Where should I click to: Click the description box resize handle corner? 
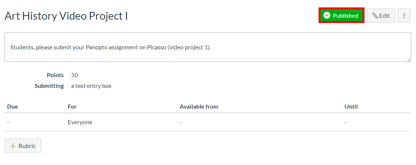[409, 60]
